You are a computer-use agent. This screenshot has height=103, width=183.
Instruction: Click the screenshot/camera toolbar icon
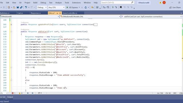[x=97, y=7]
